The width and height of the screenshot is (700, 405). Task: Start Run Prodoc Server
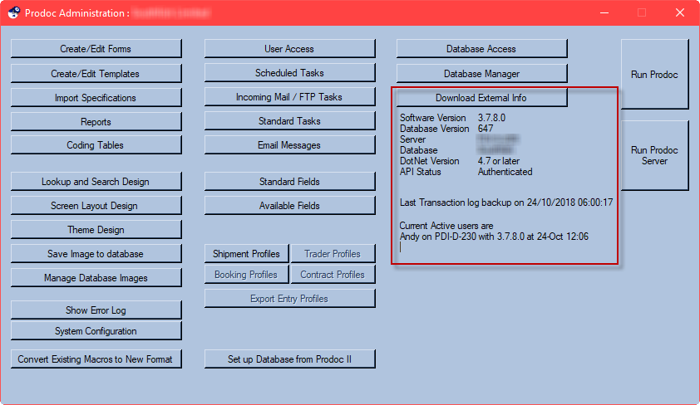tap(654, 155)
